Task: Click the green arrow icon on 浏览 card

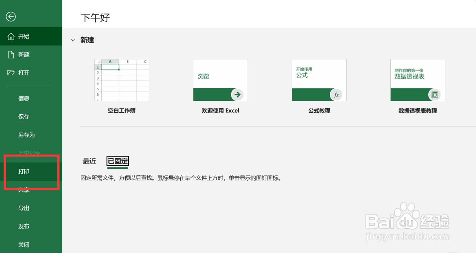Action: click(237, 94)
